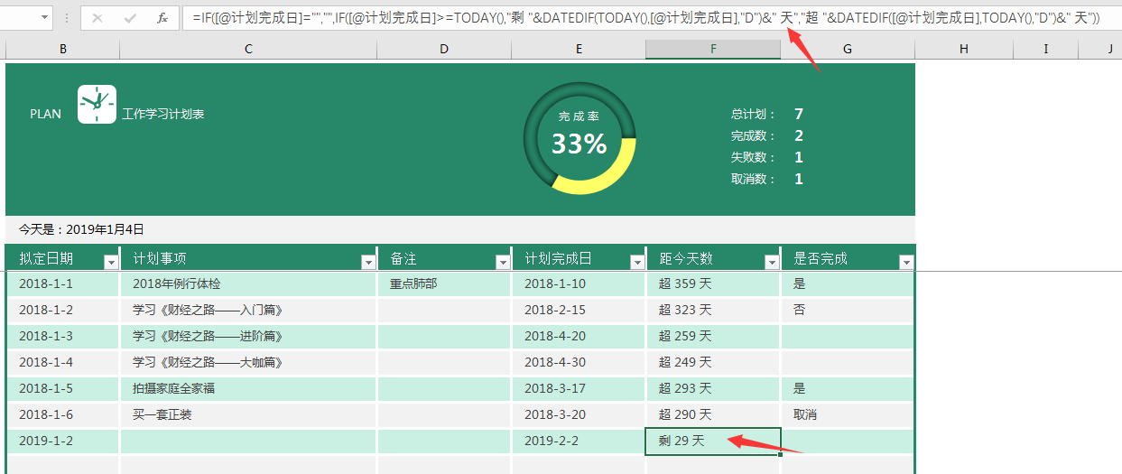Click the 完成数 value 2
The width and height of the screenshot is (1122, 474).
(799, 135)
